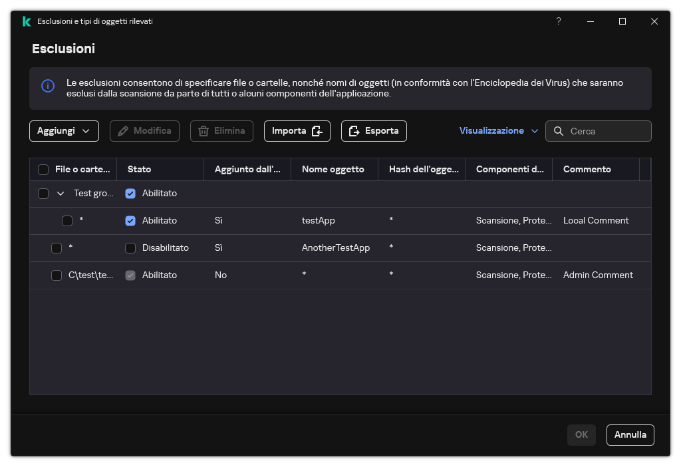The width and height of the screenshot is (681, 467).
Task: Click the trash icon on Elimina
Action: [x=204, y=131]
